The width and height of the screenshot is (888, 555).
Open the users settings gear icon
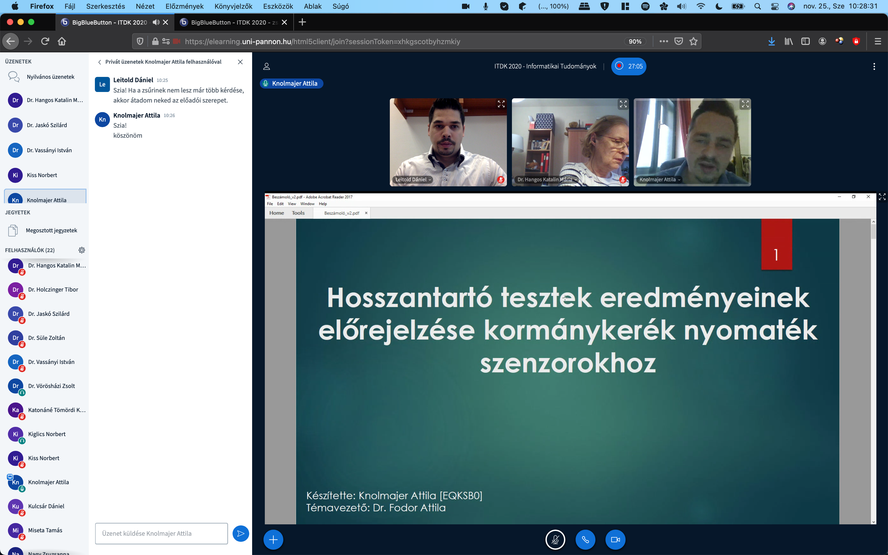[82, 250]
